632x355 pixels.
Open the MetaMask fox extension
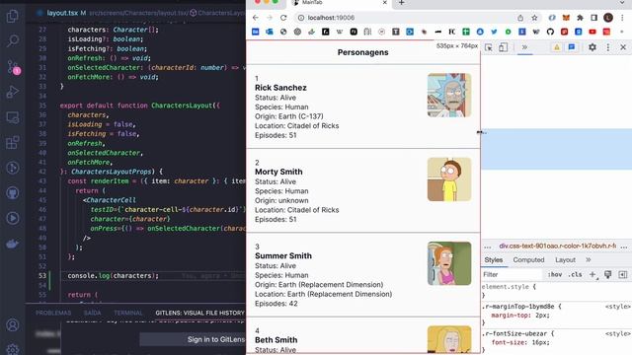pyautogui.click(x=566, y=18)
